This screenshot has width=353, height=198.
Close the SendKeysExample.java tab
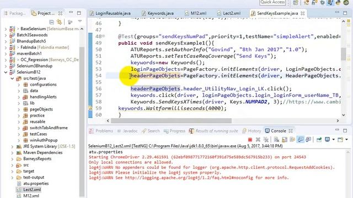[303, 13]
